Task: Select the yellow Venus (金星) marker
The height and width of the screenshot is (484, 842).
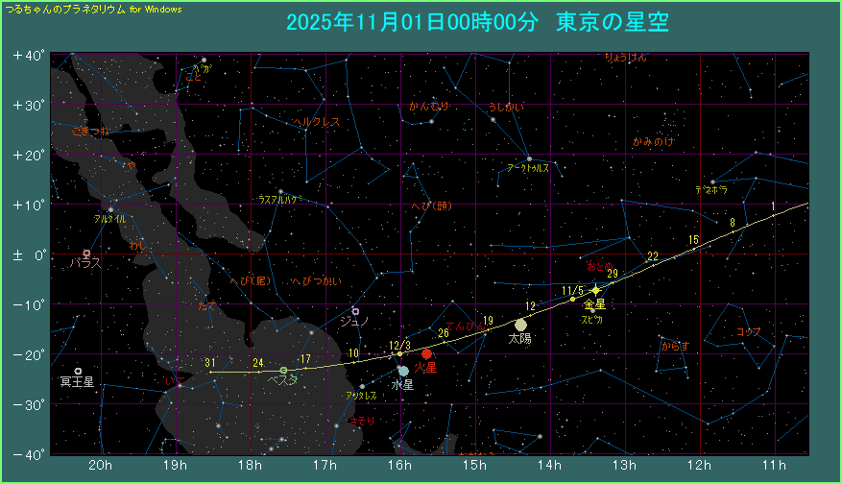Action: (595, 290)
